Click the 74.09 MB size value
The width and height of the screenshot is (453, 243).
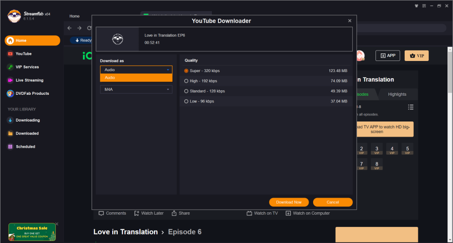tap(339, 81)
